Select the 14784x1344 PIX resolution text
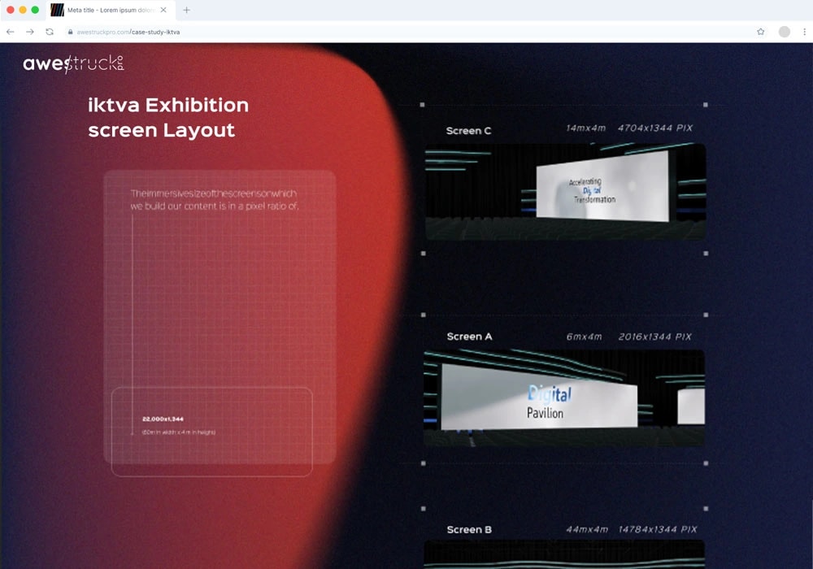813x569 pixels. point(658,530)
